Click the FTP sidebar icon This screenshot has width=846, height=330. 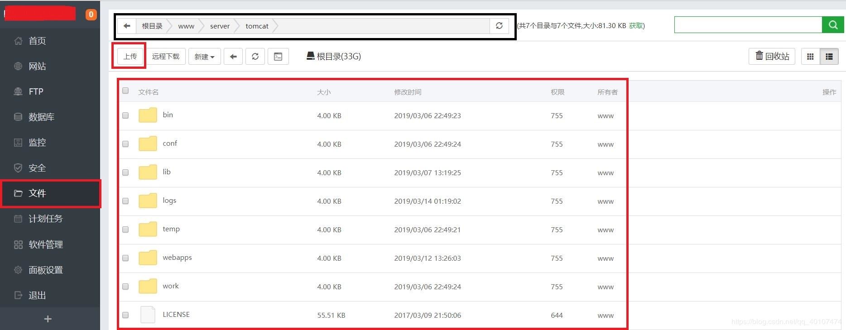point(18,91)
